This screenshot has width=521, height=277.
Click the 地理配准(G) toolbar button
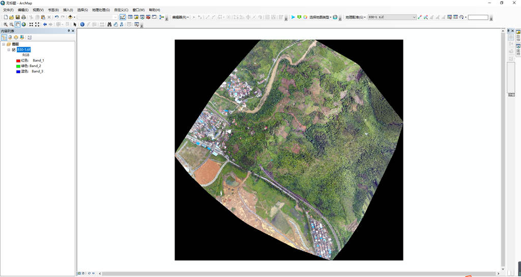pos(355,17)
